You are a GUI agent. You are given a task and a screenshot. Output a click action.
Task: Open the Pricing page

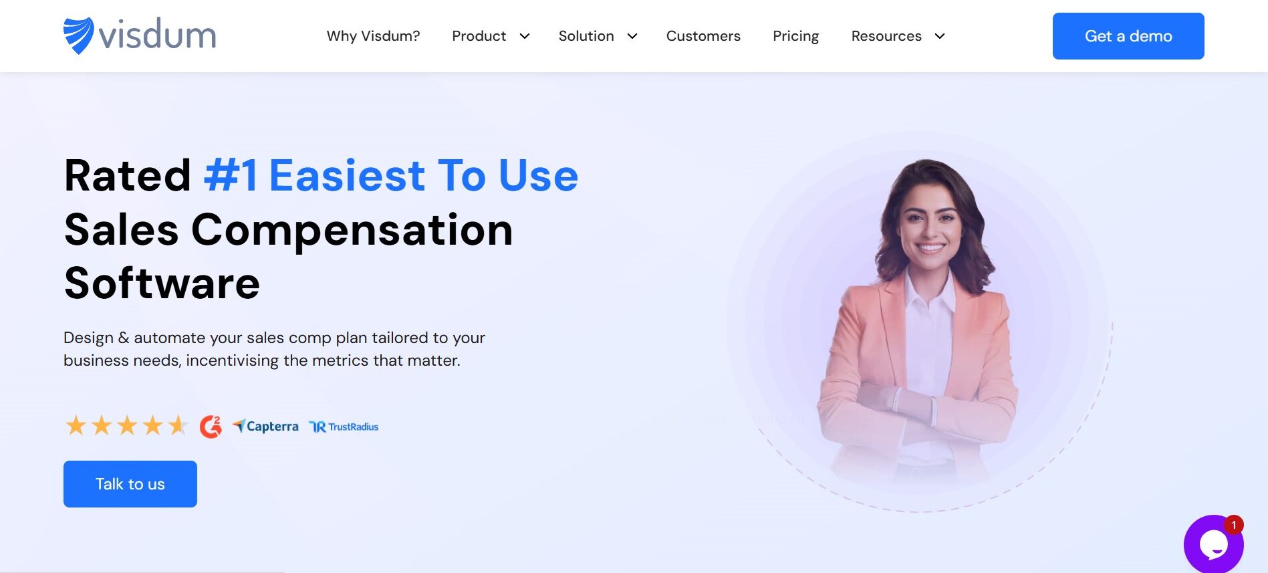pyautogui.click(x=795, y=36)
